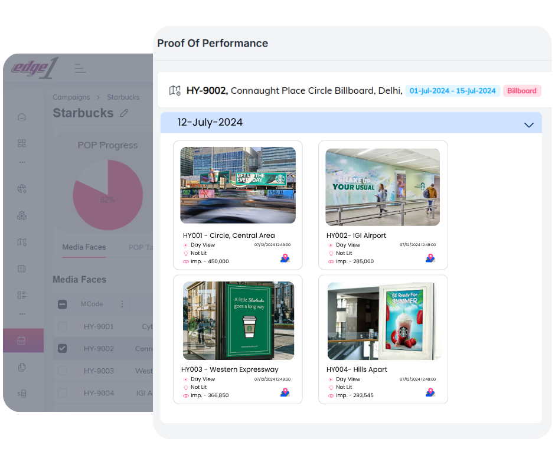Open map location icon on HY001 card

(x=285, y=258)
